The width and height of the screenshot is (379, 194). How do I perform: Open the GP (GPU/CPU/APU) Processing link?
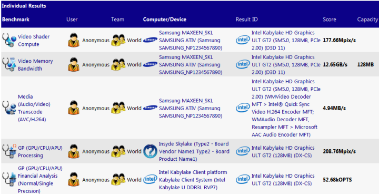click(40, 152)
